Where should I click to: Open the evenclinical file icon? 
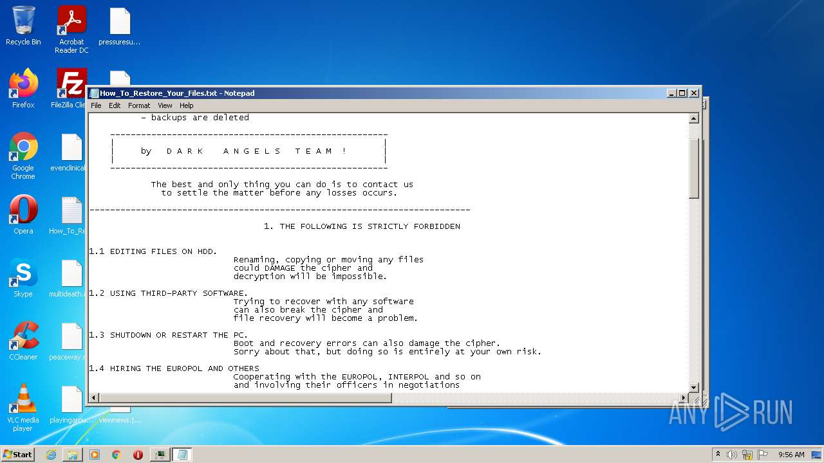(x=69, y=152)
